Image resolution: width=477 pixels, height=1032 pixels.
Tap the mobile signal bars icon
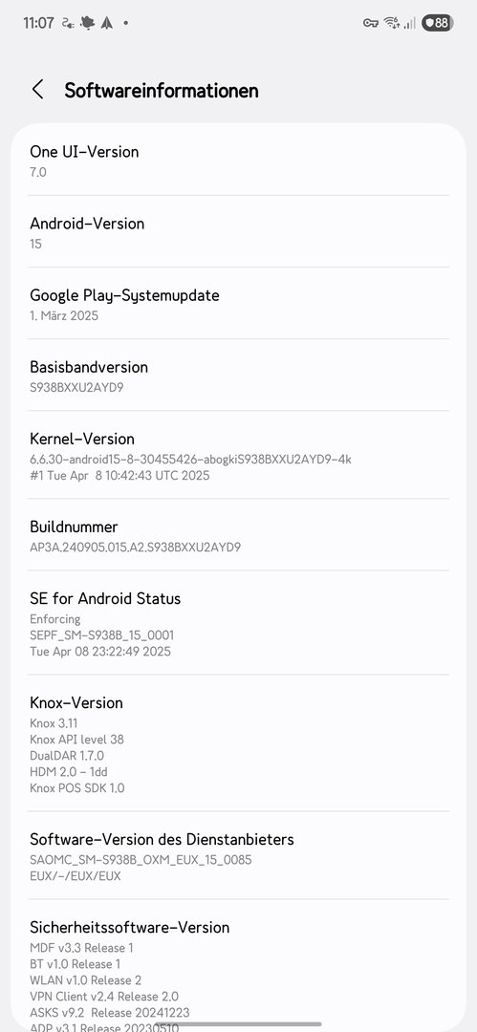[410, 23]
